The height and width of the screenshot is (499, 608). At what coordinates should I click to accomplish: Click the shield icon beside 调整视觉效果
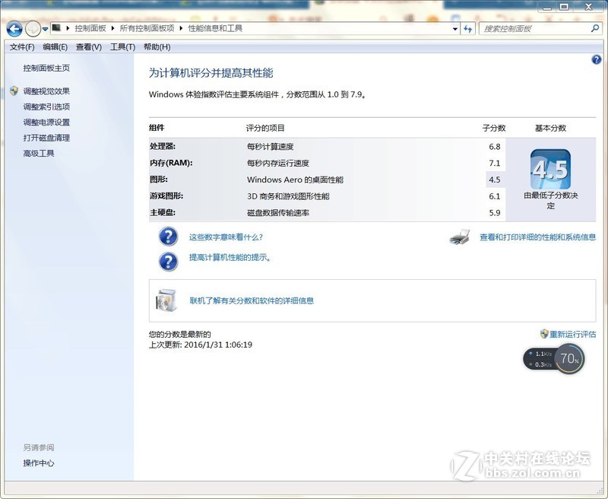tap(14, 91)
